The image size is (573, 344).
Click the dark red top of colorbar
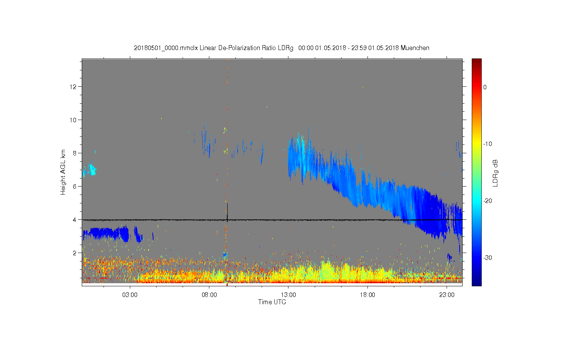tap(477, 61)
